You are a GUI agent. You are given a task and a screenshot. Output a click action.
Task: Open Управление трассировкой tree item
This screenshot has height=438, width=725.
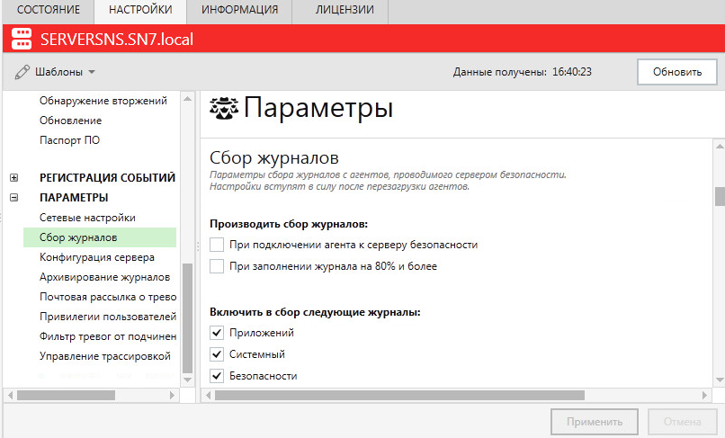click(105, 356)
